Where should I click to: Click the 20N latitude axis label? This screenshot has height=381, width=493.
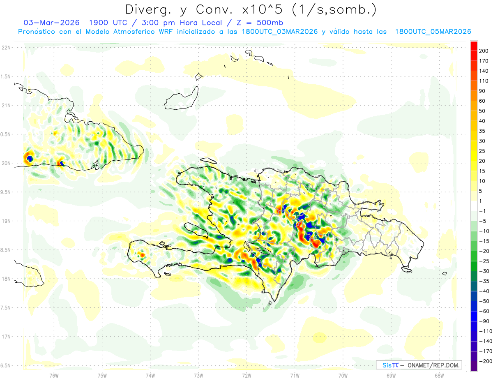6,163
